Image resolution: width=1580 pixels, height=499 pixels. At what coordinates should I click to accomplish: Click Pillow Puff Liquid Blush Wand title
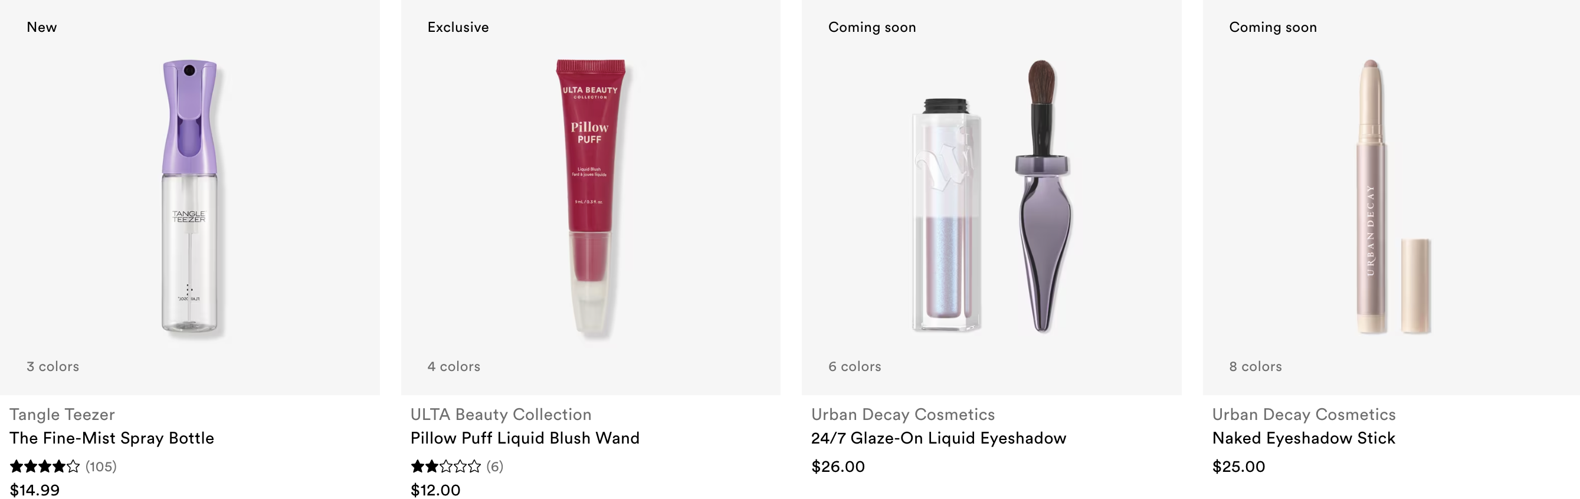pyautogui.click(x=525, y=438)
